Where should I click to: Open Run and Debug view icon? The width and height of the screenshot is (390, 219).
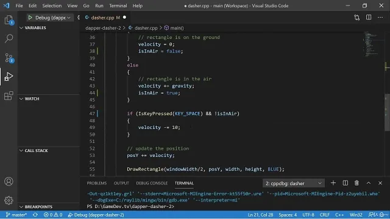[x=9, y=77]
